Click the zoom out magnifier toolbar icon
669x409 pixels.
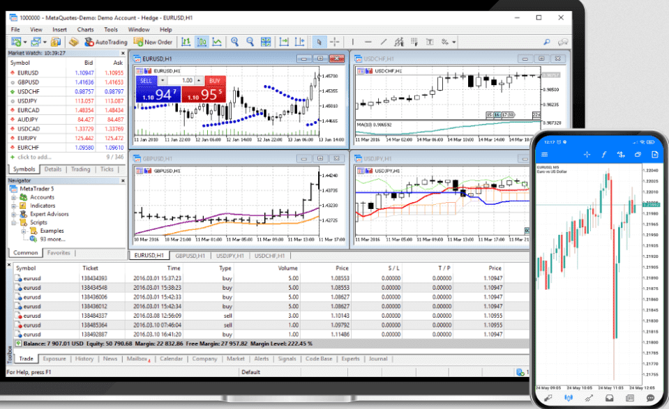point(250,42)
